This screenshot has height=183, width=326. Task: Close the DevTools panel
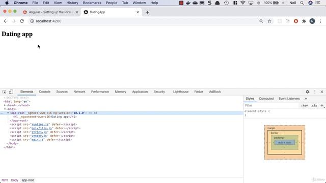coord(322,91)
